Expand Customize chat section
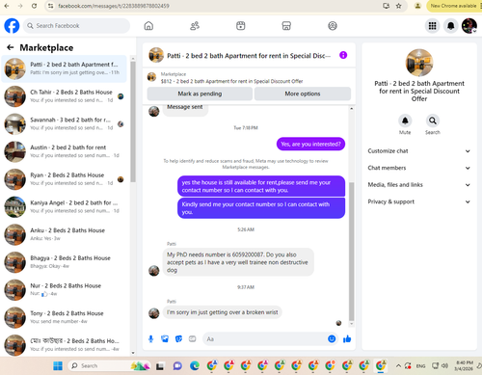The width and height of the screenshot is (482, 375). click(419, 151)
